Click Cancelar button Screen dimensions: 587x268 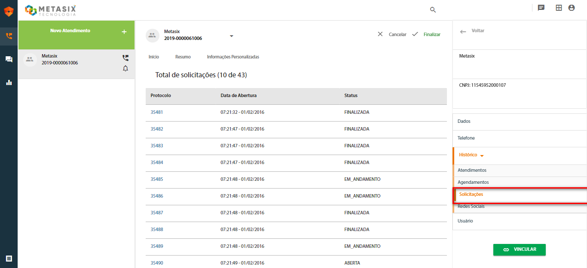(392, 34)
